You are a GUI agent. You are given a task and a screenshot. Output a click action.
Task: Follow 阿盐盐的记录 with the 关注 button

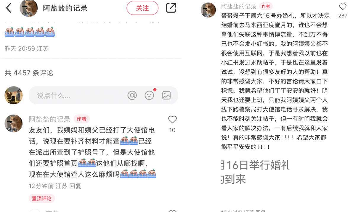(x=142, y=8)
